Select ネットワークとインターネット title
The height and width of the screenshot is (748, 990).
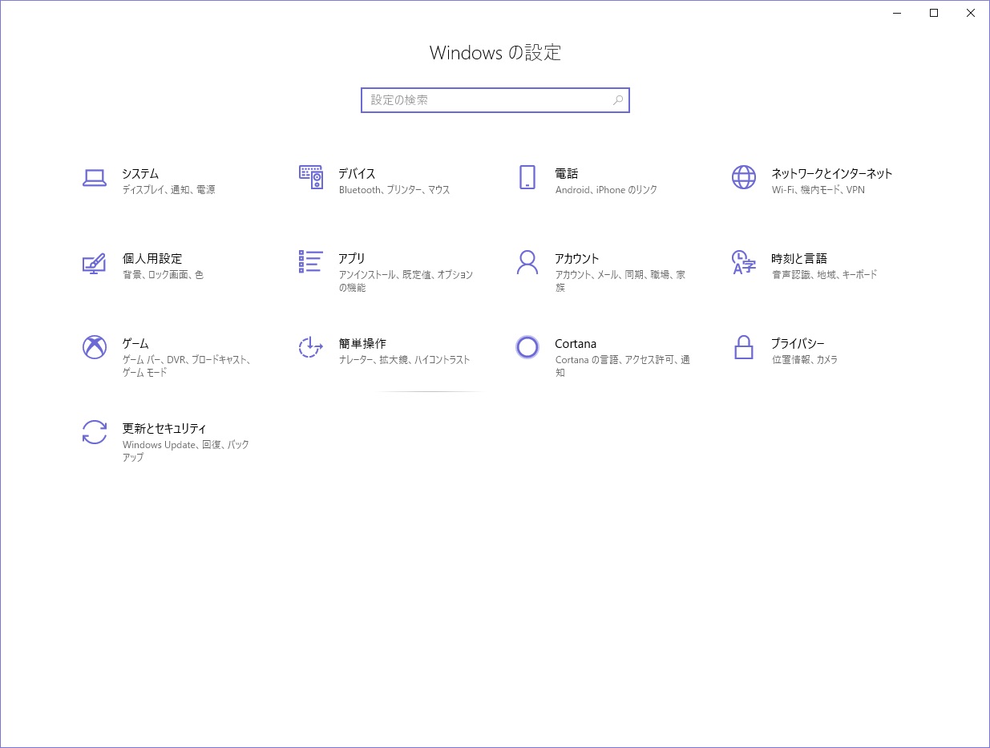click(x=832, y=173)
